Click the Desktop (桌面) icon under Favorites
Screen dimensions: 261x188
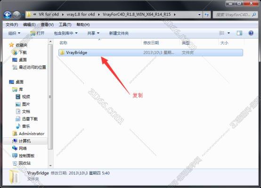click(x=15, y=60)
